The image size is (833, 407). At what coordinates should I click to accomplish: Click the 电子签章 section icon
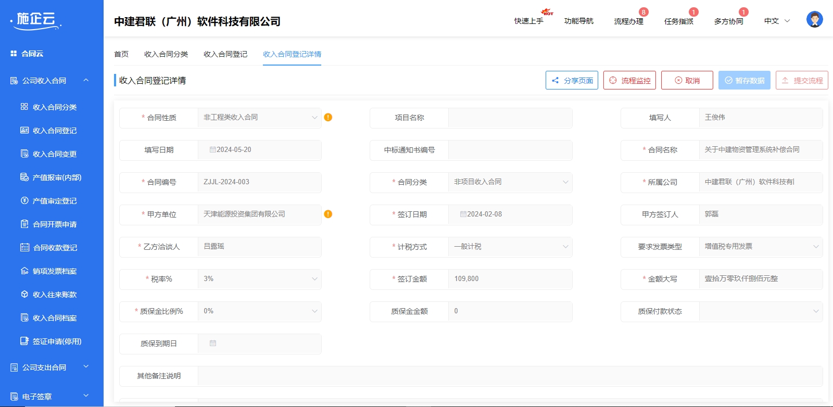14,397
